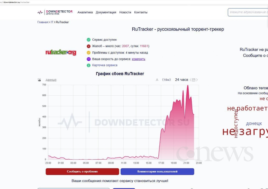Click the green info icon beside Карточка сервиса
This screenshot has height=189, width=268.
88,65
